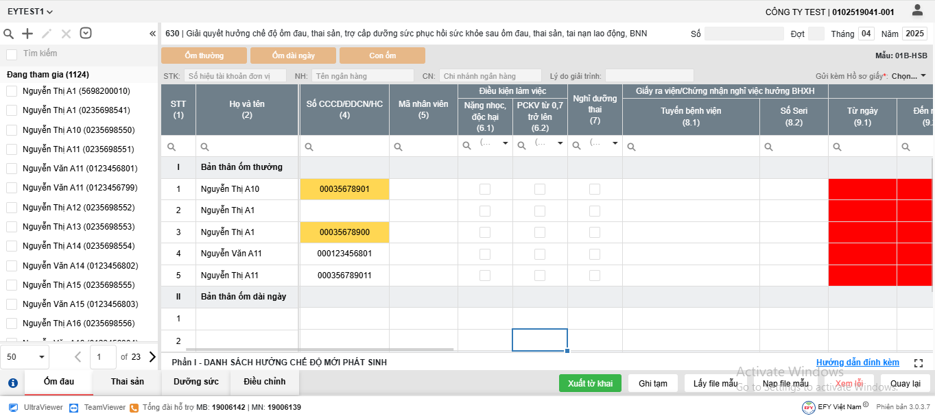Screen dimensions: 935x416
Task: Open the user account icon
Action: coord(917,10)
